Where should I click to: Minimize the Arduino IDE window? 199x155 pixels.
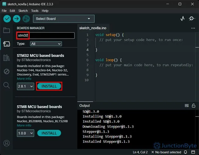(168, 4)
